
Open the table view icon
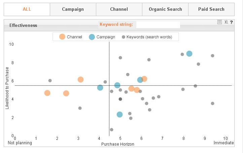[219, 22]
